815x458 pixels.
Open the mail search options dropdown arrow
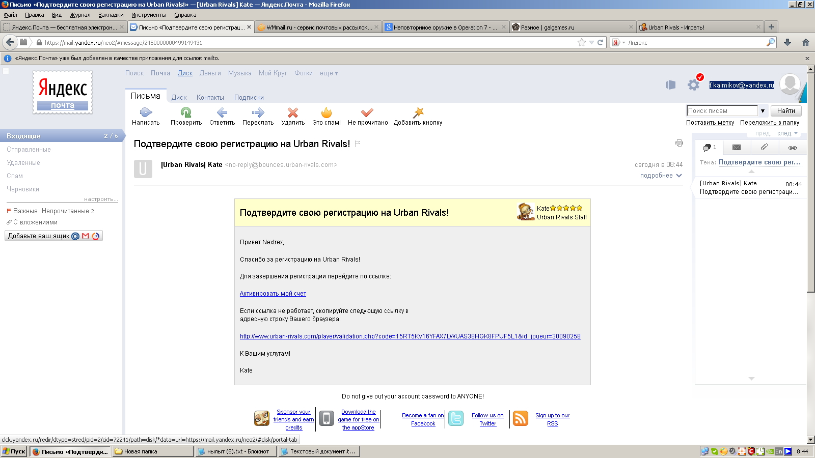[763, 111]
